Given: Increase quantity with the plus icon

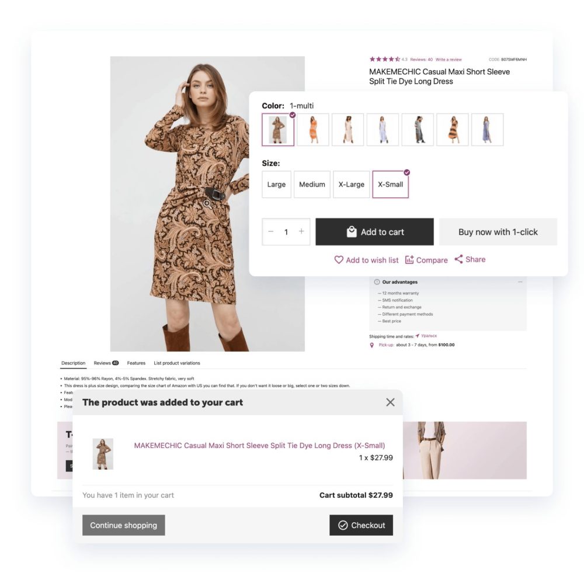Looking at the screenshot, I should [x=301, y=231].
